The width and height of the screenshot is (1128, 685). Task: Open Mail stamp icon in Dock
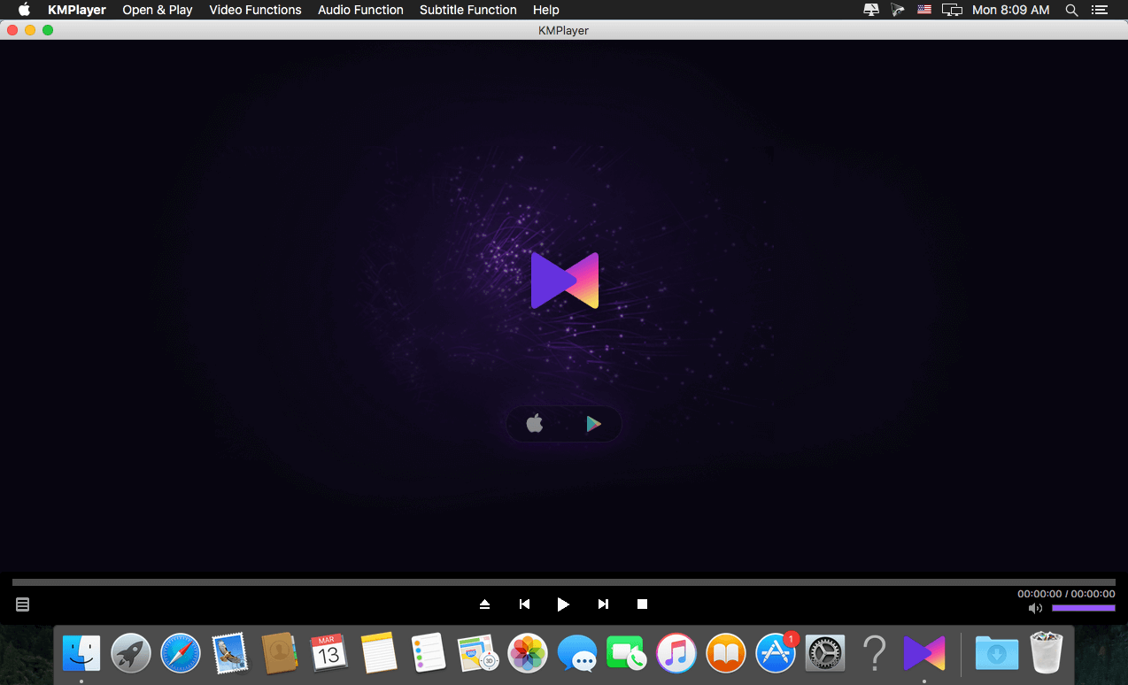coord(230,654)
